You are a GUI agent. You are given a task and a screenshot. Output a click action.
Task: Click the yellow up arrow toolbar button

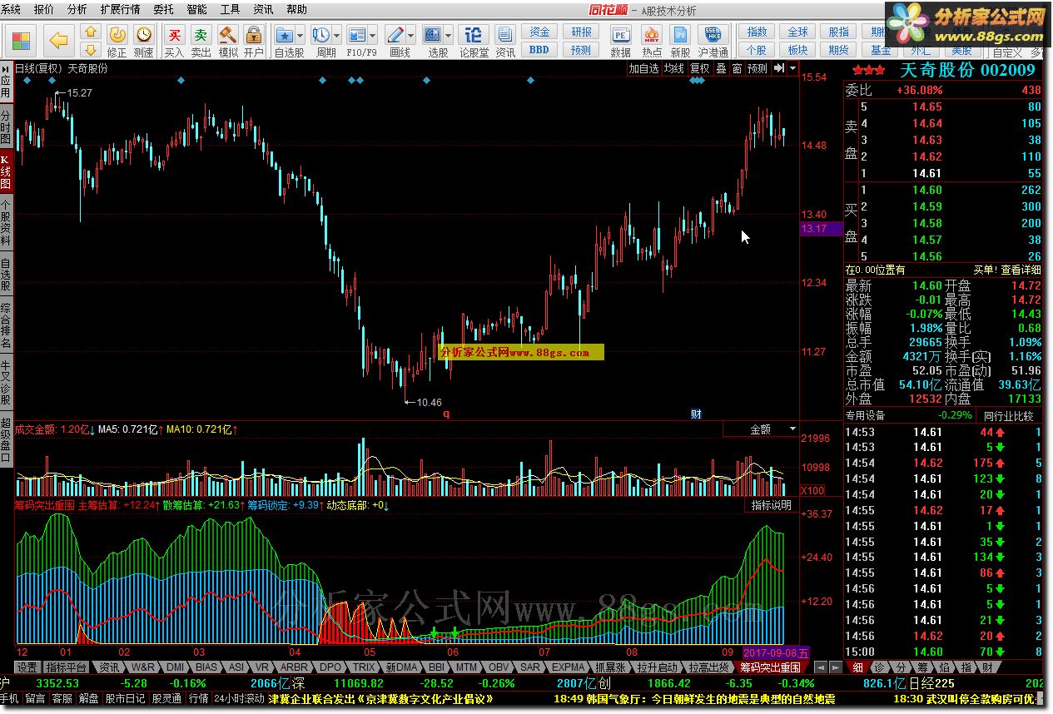(91, 32)
